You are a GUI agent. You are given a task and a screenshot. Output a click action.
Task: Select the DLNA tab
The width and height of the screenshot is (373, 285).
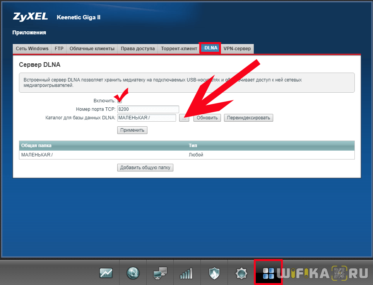coord(211,48)
